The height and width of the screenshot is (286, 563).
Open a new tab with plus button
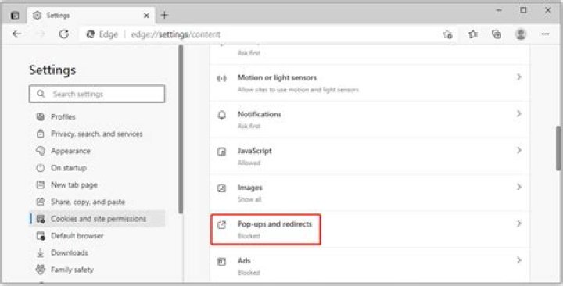[x=164, y=15]
